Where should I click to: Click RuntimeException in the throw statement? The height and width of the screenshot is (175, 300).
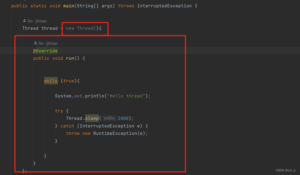click(x=115, y=134)
